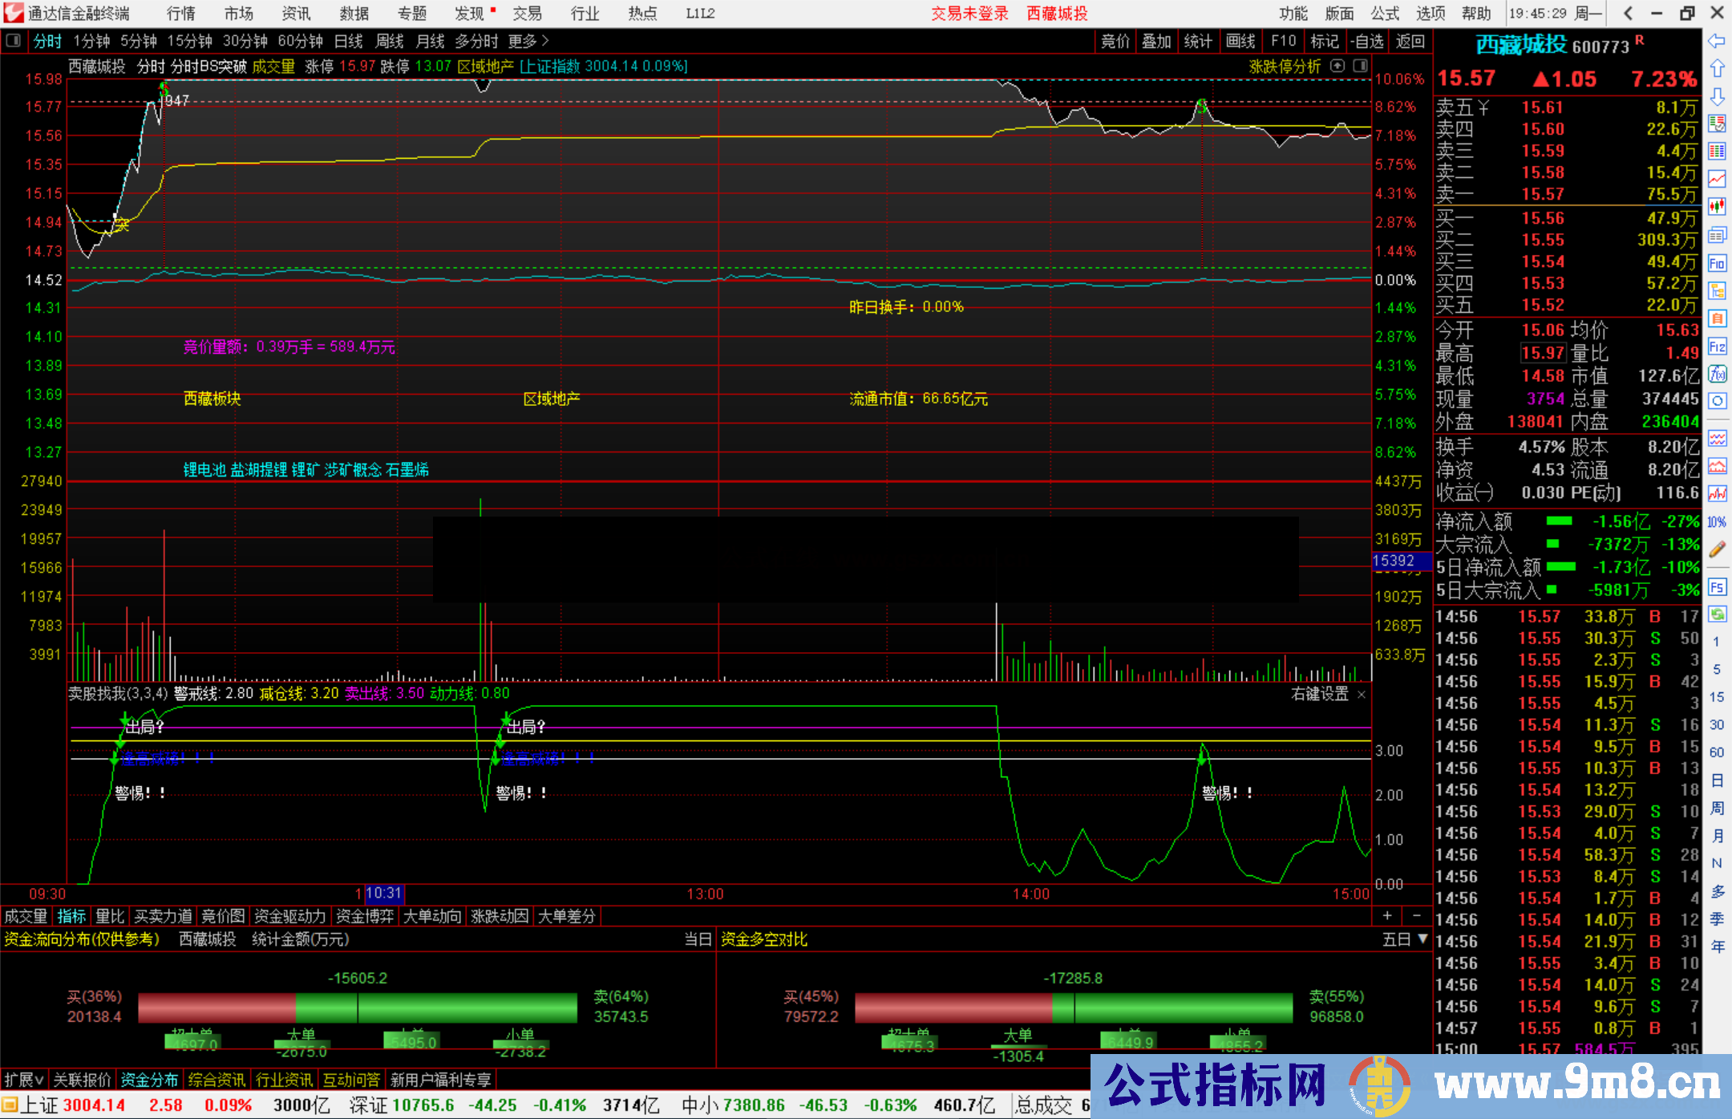Click the orange square icon left of 上证
Image resolution: width=1732 pixels, height=1119 pixels.
(10, 1105)
